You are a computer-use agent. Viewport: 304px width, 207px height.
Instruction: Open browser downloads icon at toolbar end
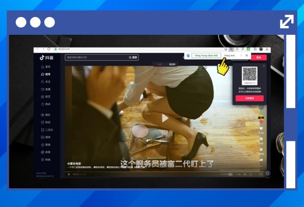tap(267, 49)
